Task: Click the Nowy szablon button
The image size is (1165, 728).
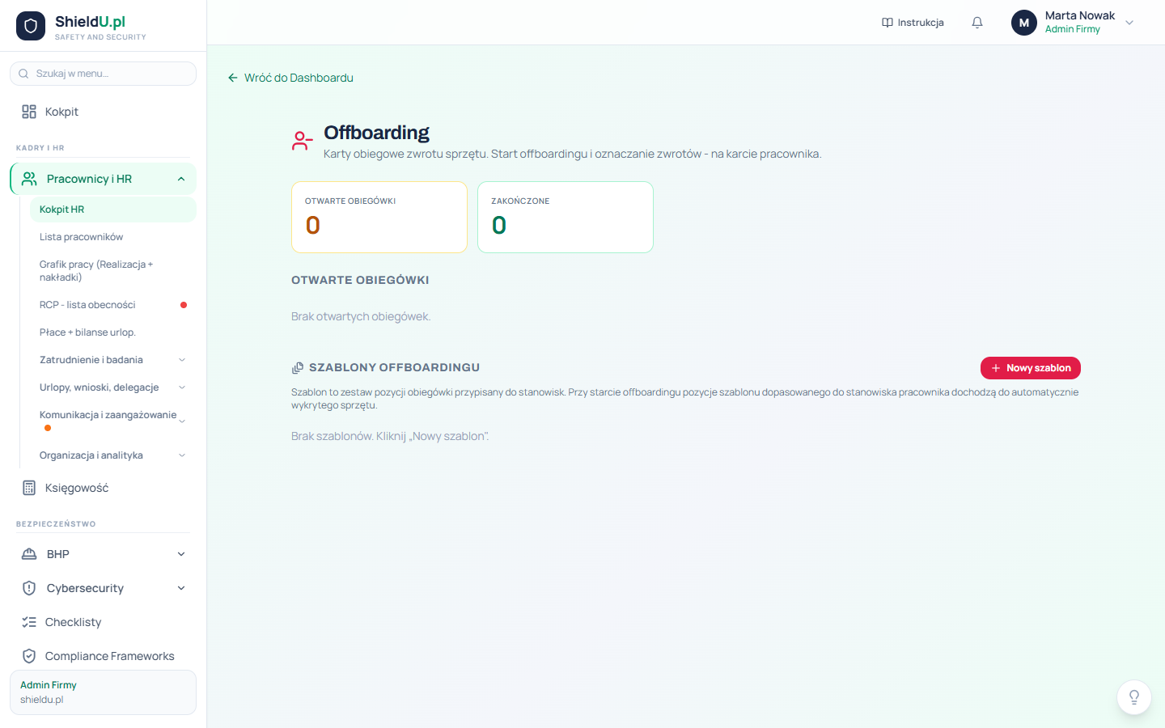Action: [x=1031, y=368]
